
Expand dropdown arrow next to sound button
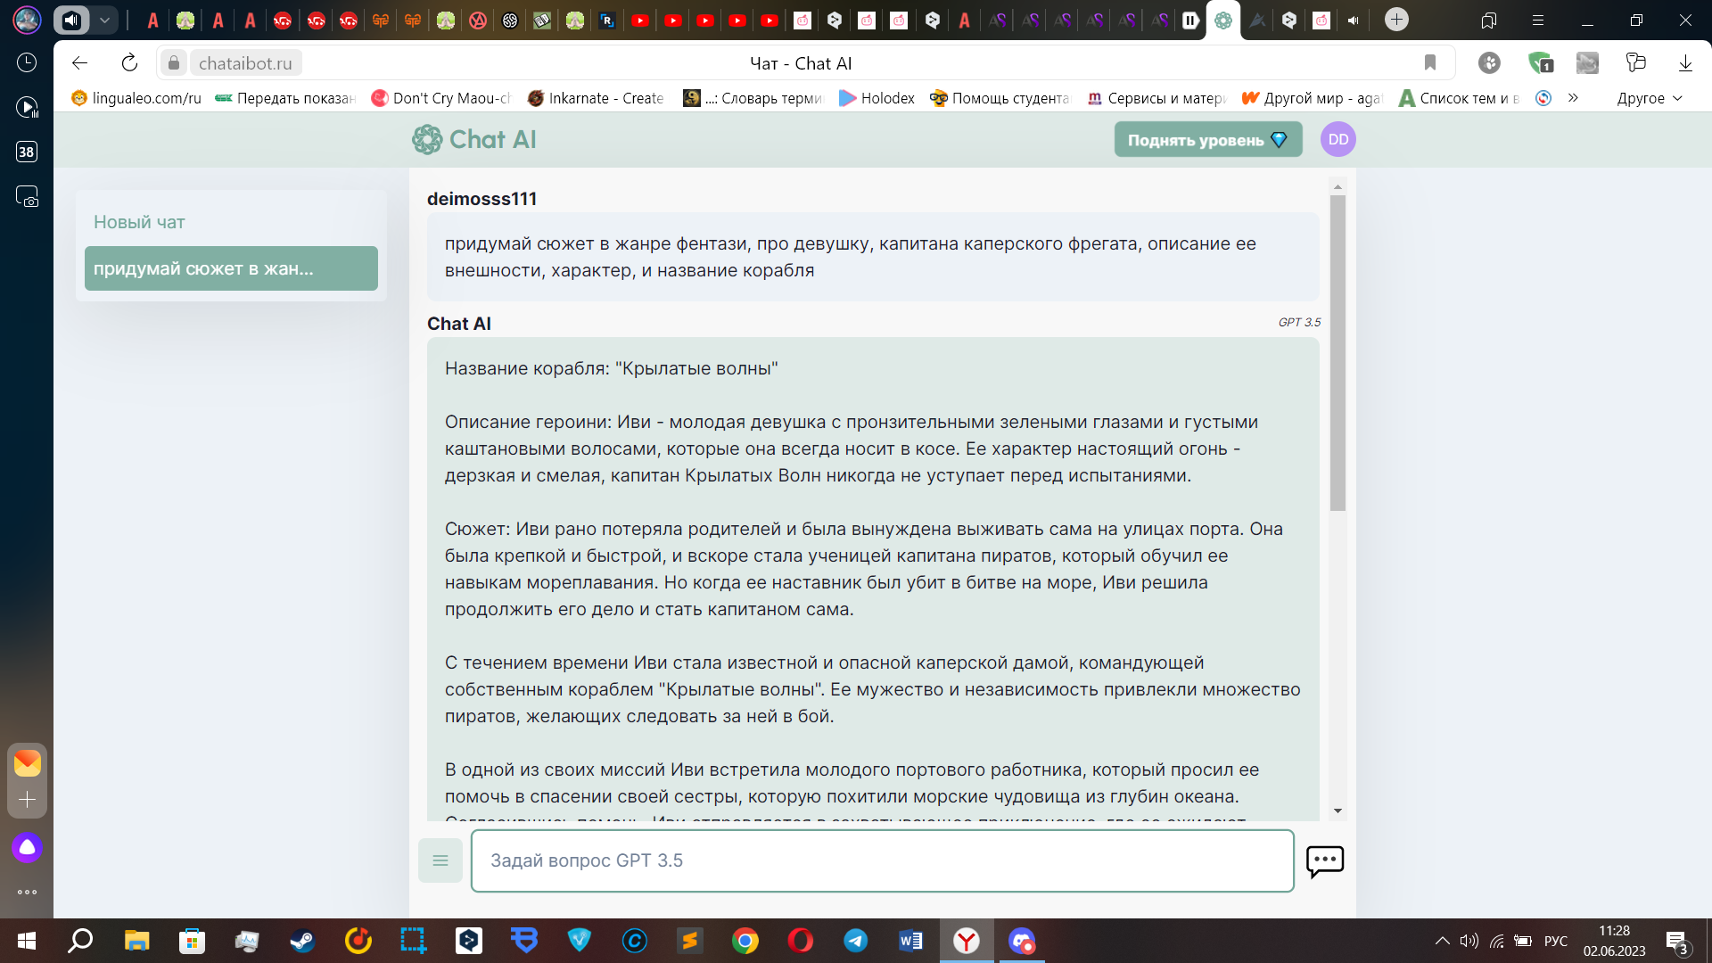[x=104, y=20]
